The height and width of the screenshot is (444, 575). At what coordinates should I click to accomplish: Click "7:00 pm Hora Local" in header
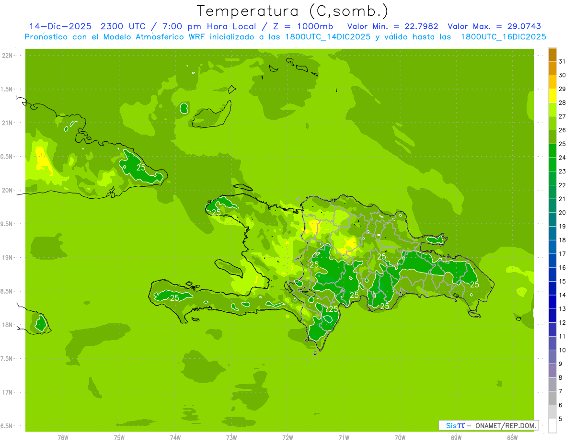[x=210, y=26]
